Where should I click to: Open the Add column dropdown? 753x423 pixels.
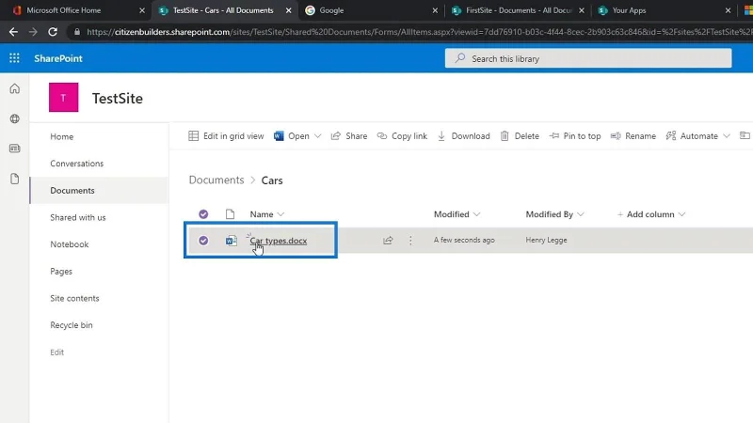[x=651, y=214]
